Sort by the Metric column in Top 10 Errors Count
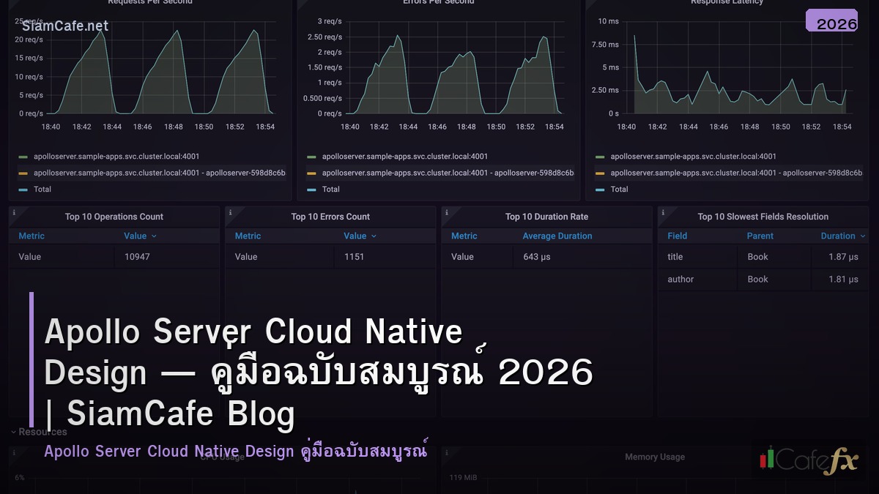This screenshot has height=494, width=879. coord(248,236)
